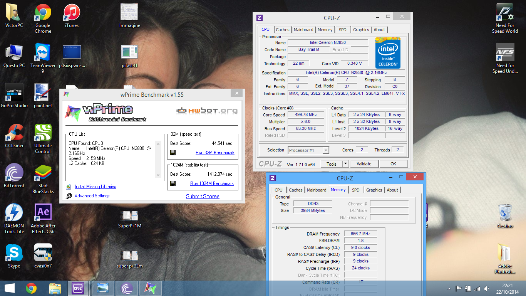
Task: Open Graphics tab in upper CPU-Z window
Action: (x=361, y=30)
